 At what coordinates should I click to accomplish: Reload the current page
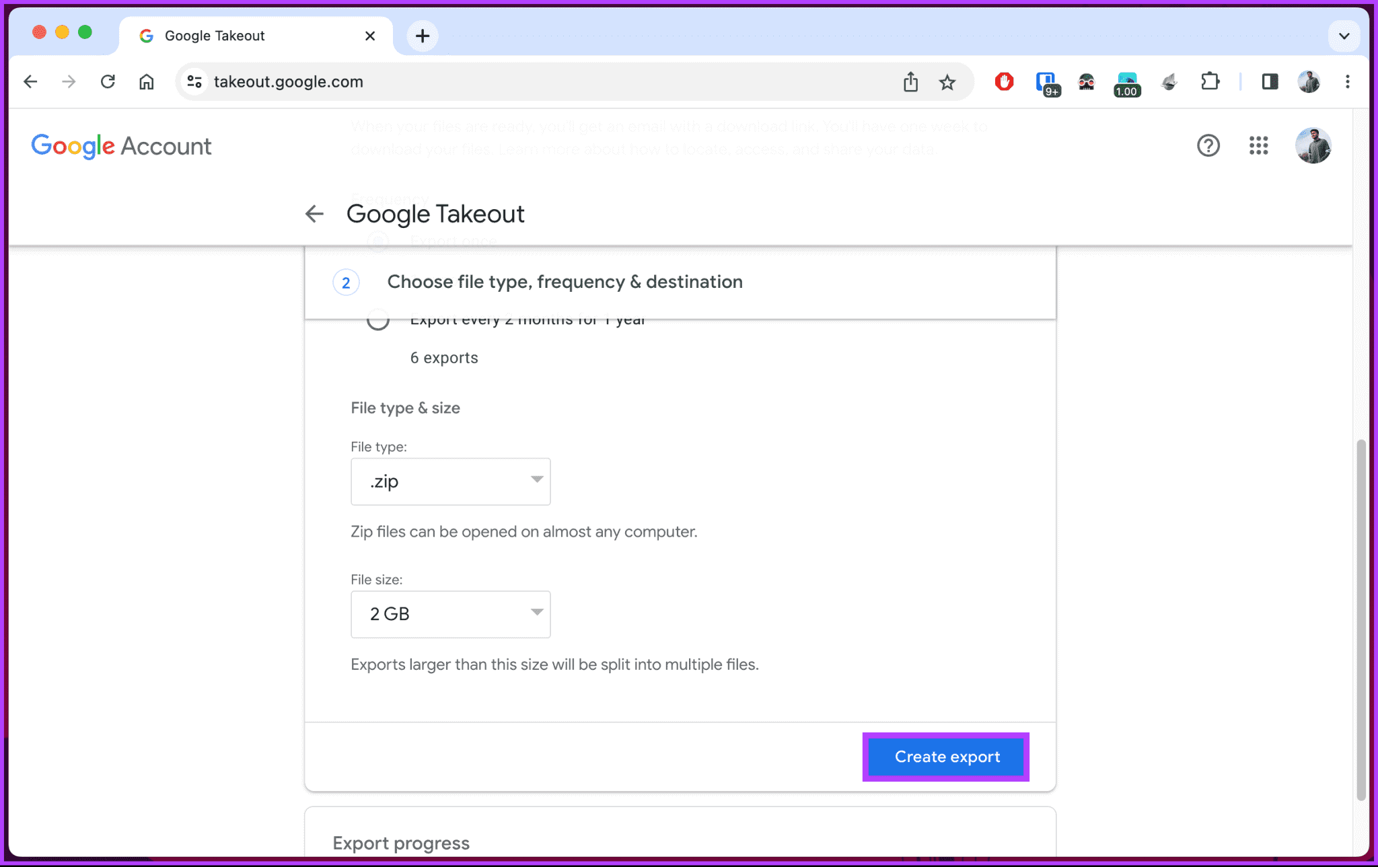pos(108,81)
